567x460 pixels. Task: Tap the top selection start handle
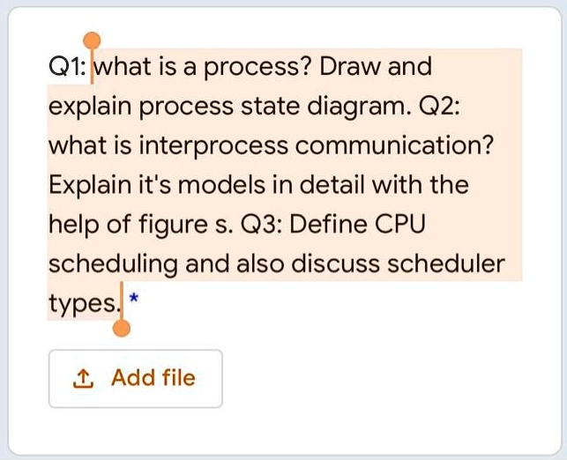92,41
